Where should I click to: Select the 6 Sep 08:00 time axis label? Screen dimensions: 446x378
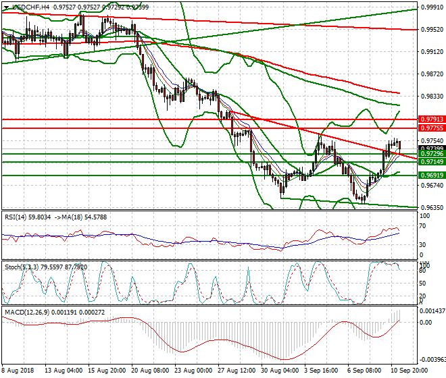tap(364, 371)
